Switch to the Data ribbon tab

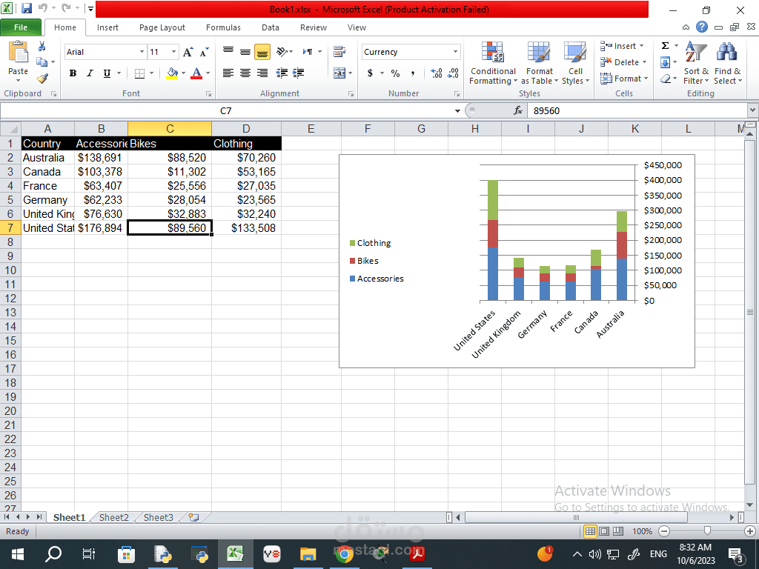click(270, 27)
